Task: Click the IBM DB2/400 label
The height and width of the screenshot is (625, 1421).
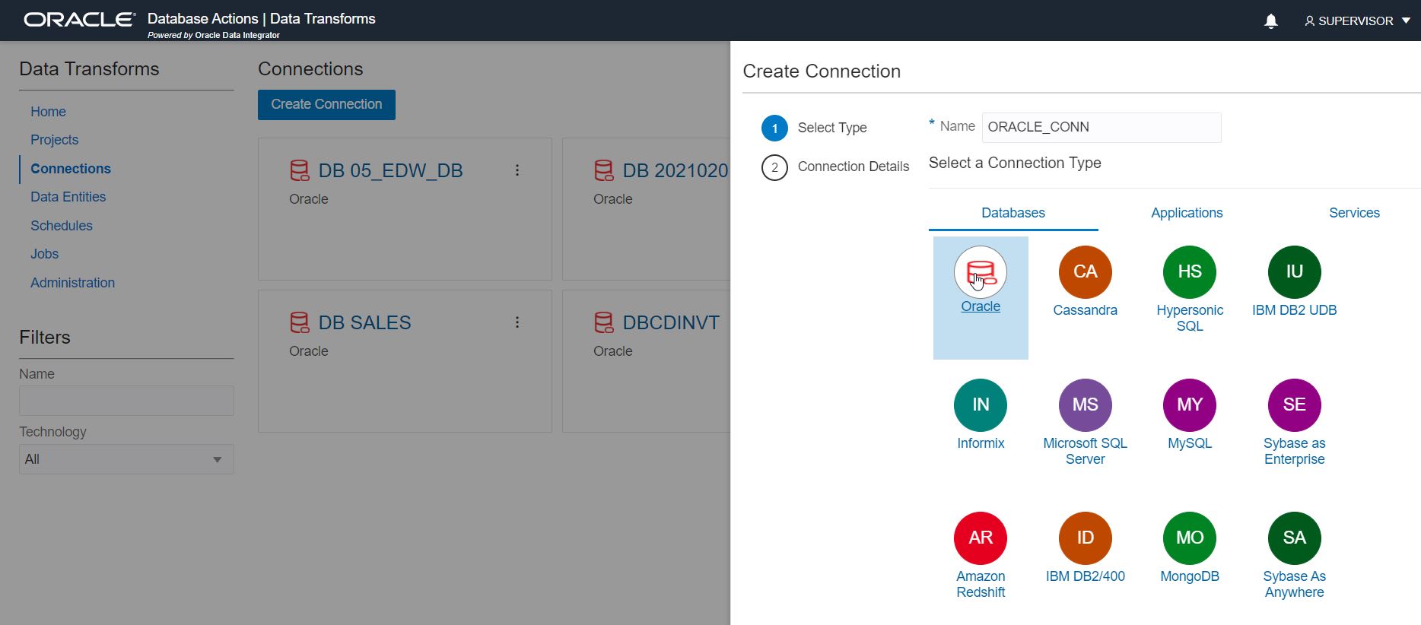Action: pyautogui.click(x=1086, y=576)
